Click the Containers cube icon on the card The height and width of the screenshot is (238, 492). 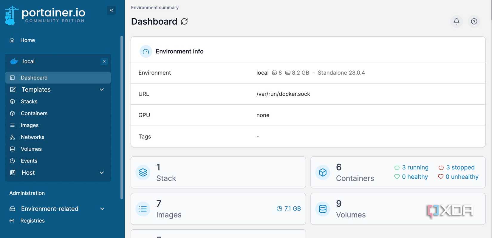click(x=323, y=172)
